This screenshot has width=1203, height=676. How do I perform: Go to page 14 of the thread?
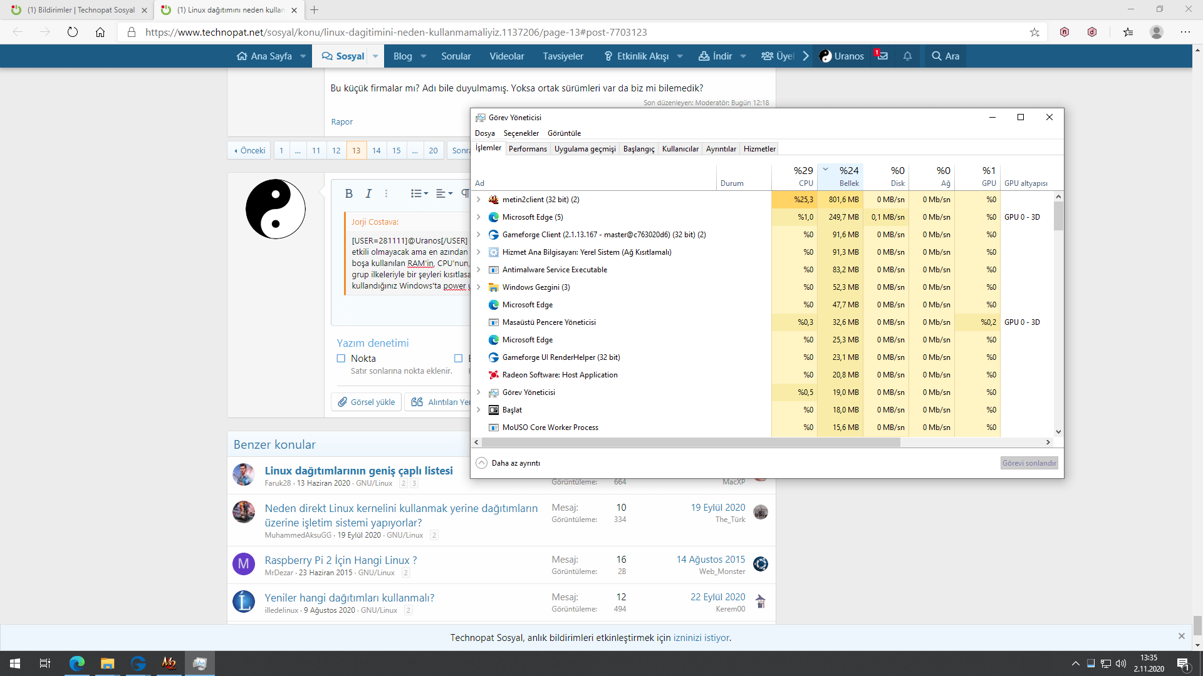click(376, 150)
